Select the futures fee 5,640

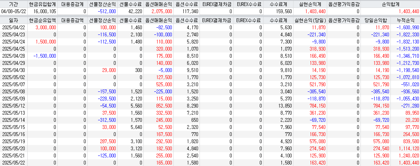click(x=137, y=127)
